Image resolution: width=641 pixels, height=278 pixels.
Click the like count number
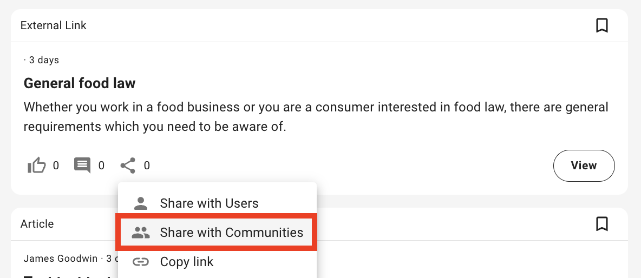tap(56, 166)
